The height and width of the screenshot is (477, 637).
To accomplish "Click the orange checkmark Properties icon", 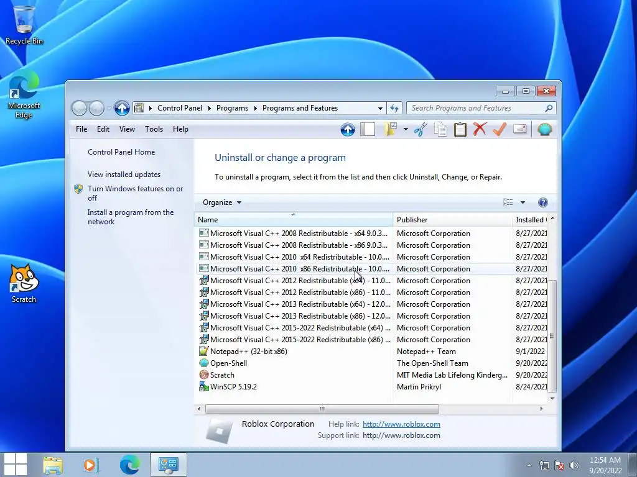I will pyautogui.click(x=500, y=129).
